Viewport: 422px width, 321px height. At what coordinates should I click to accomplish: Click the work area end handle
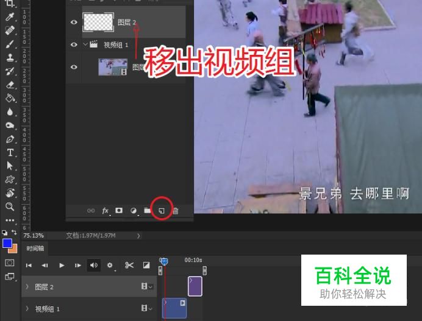click(205, 270)
